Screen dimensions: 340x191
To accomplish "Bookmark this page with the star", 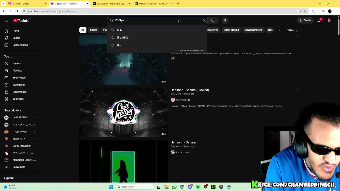I will tap(305, 11).
